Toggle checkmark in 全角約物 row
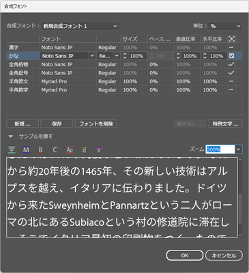The width and height of the screenshot is (249, 273). click(231, 64)
